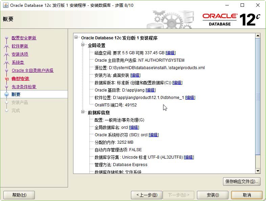The height and width of the screenshot is (201, 266).
Task: Click the 典型安装 step error marker icon
Action: [7, 79]
